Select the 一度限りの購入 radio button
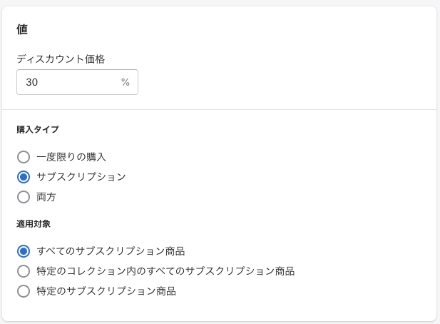 [x=24, y=157]
